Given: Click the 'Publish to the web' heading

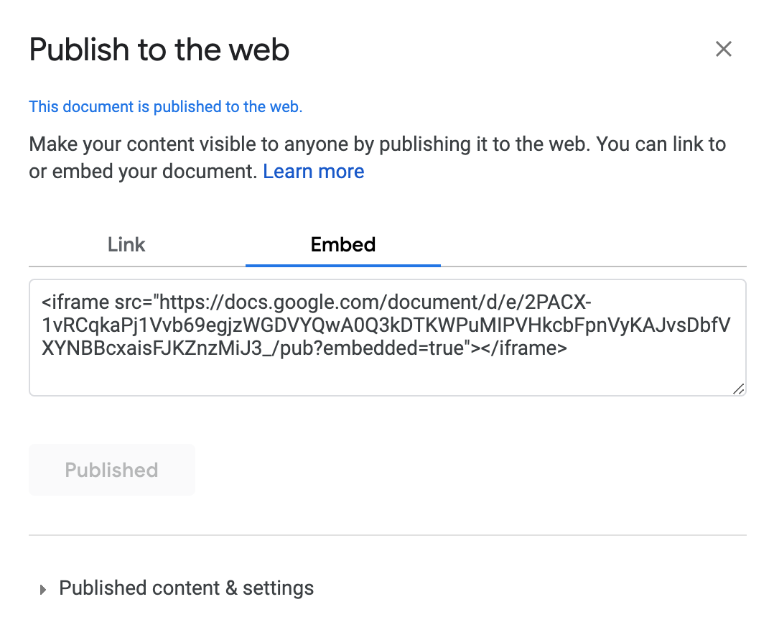Looking at the screenshot, I should (159, 50).
